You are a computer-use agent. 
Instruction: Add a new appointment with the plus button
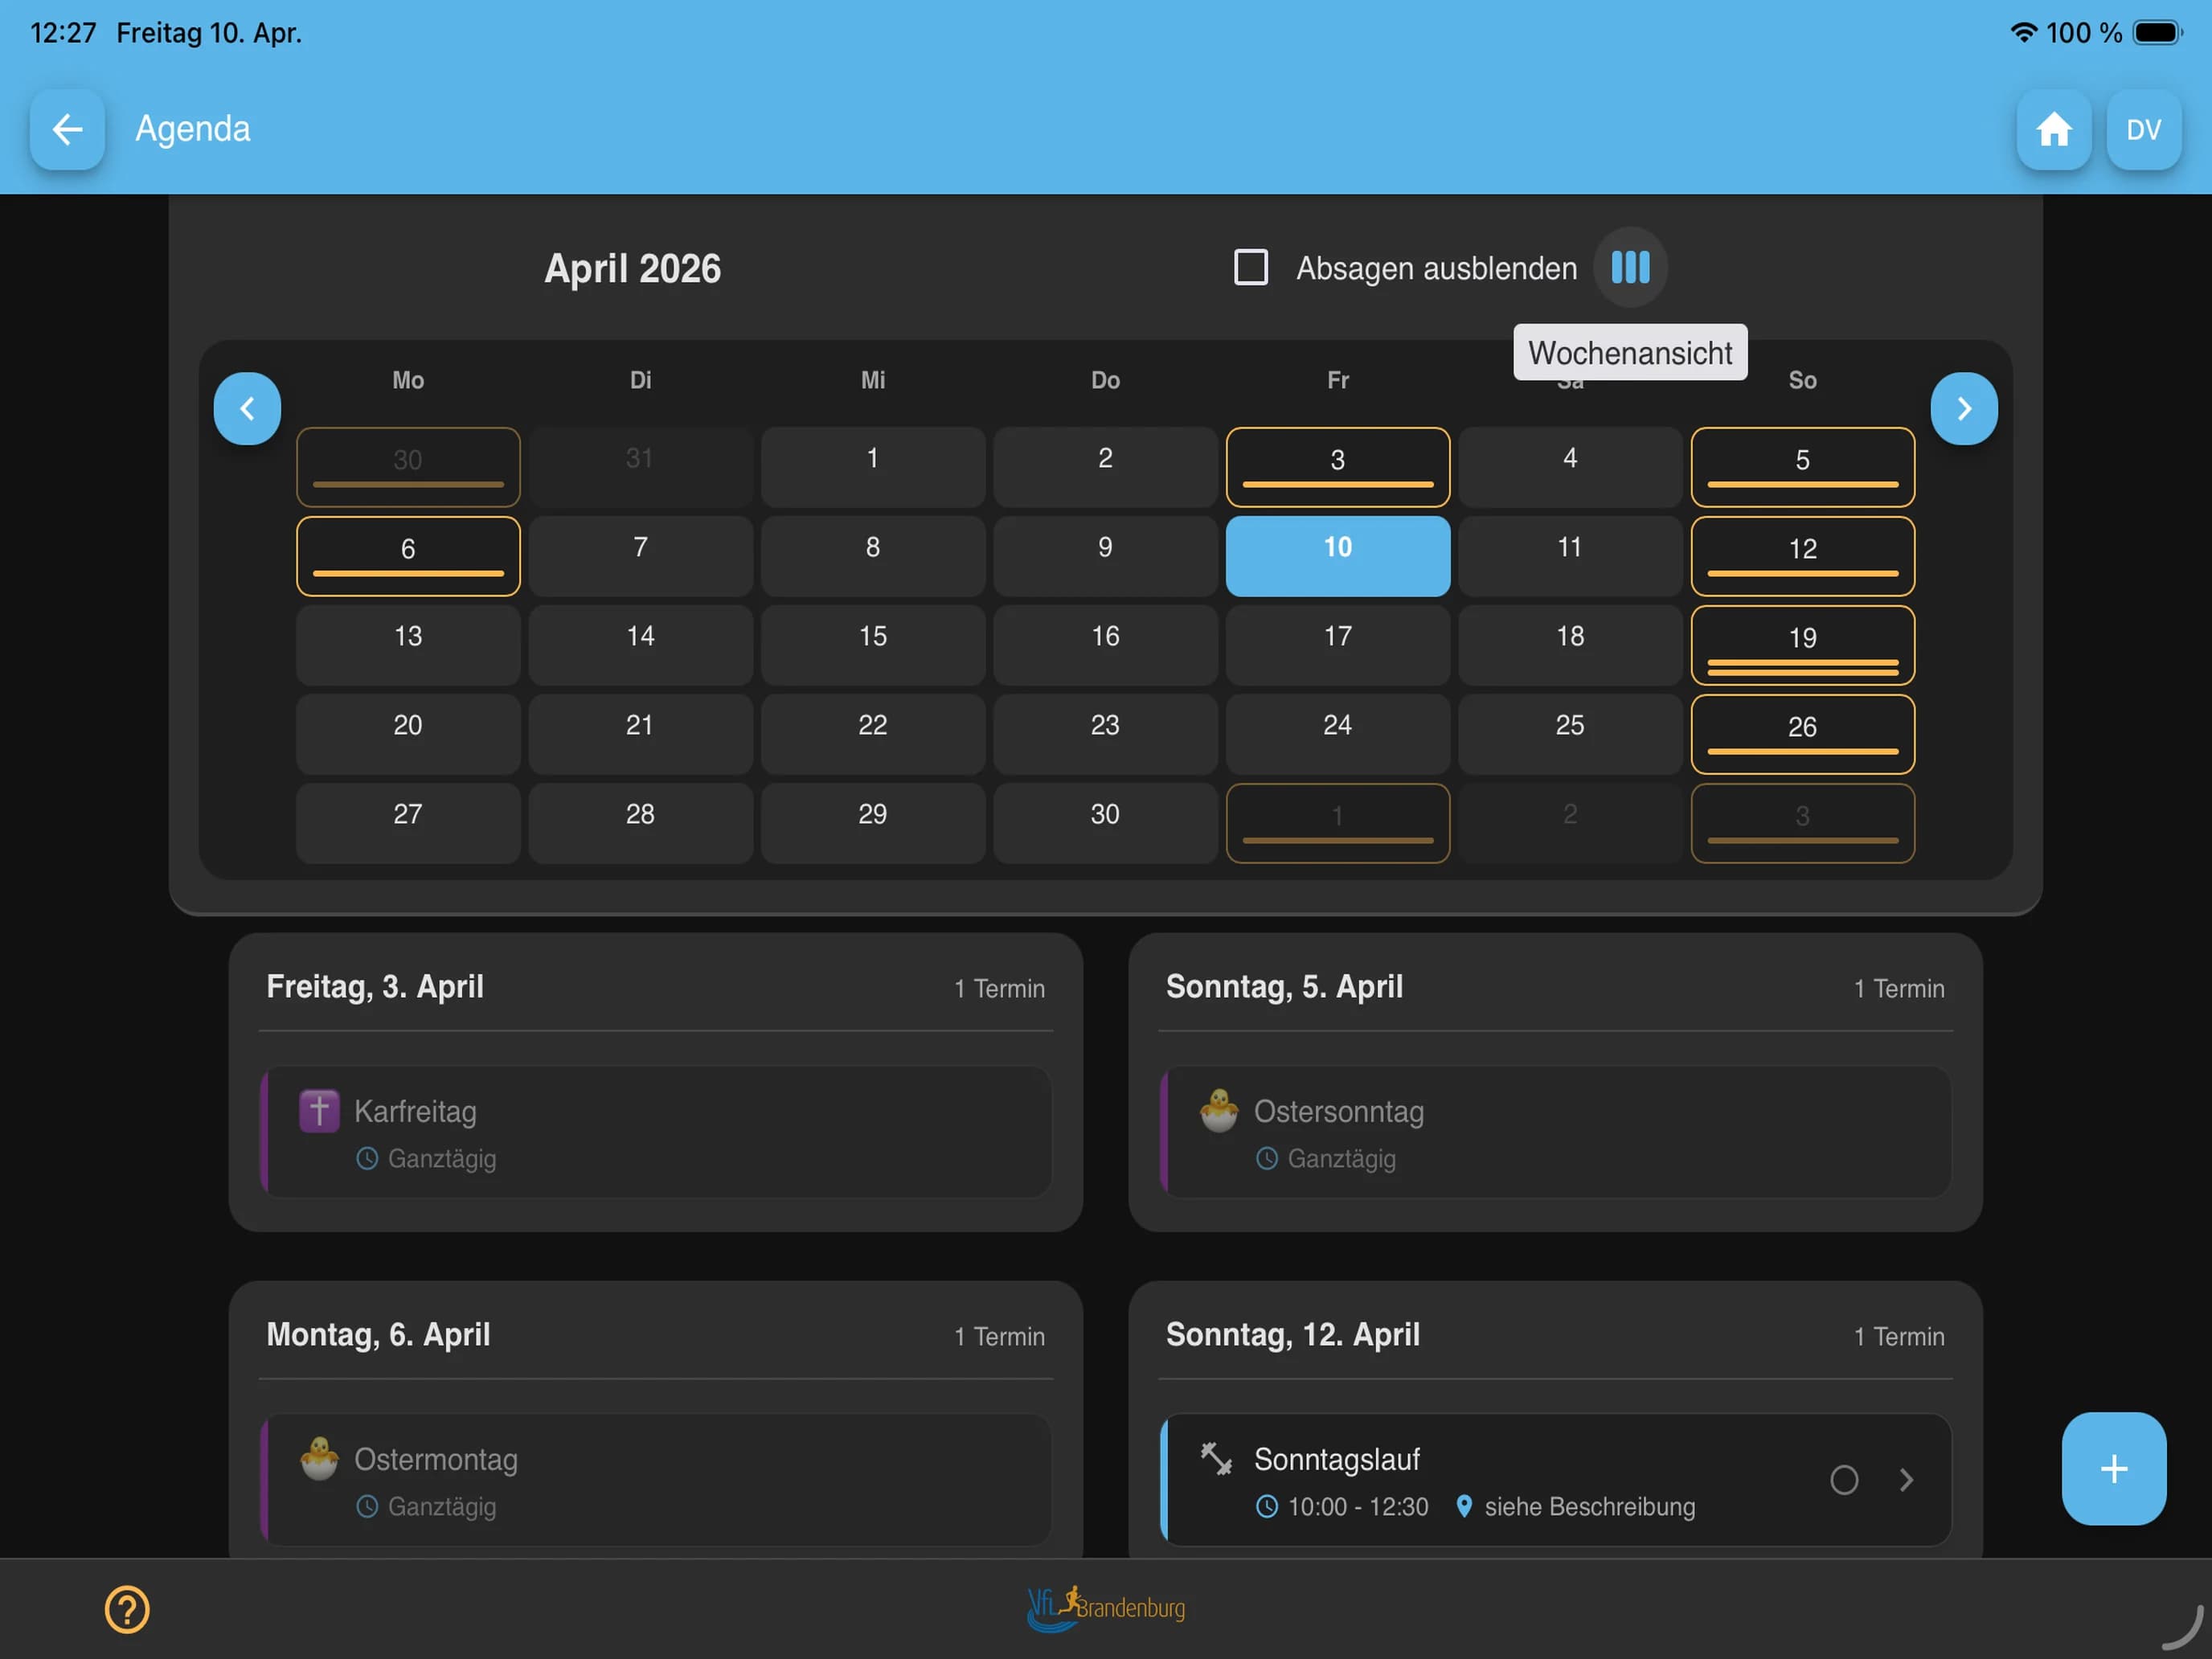pos(2113,1468)
